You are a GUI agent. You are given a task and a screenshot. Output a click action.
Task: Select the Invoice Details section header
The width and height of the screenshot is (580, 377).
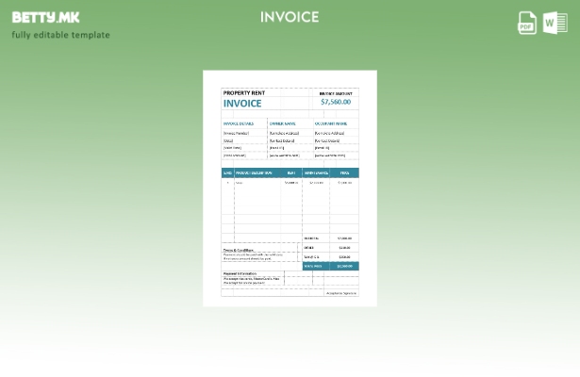point(239,123)
